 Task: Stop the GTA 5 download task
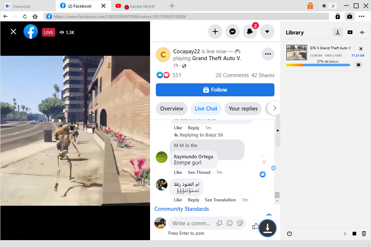(358, 65)
